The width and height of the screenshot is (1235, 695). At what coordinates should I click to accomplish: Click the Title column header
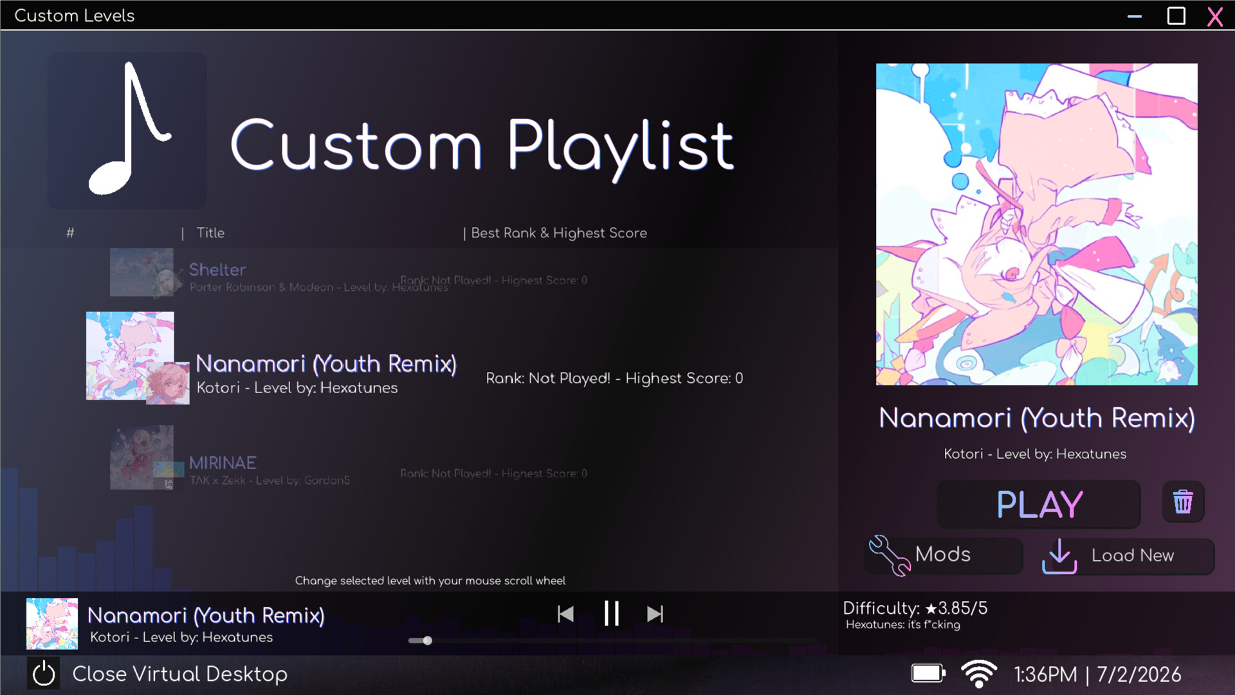(210, 233)
